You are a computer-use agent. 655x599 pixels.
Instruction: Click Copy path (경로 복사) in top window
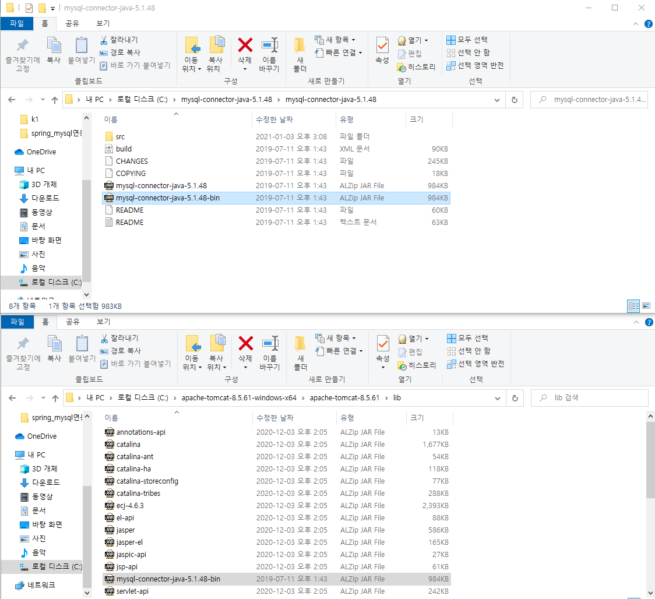(x=120, y=52)
